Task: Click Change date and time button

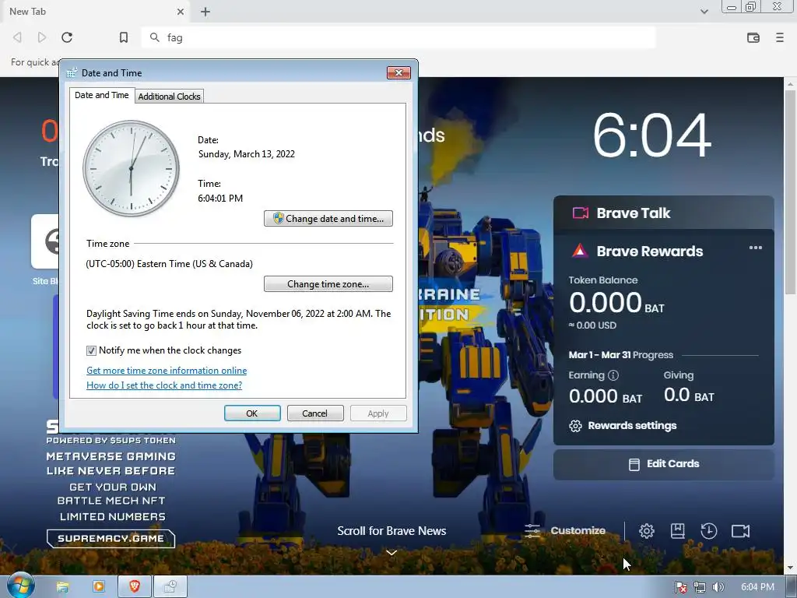Action: coord(328,218)
